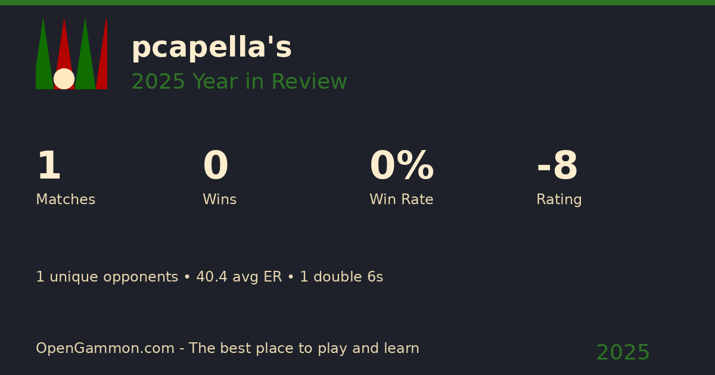This screenshot has height=375, width=715.
Task: Click the Matches label
Action: pyautogui.click(x=66, y=200)
